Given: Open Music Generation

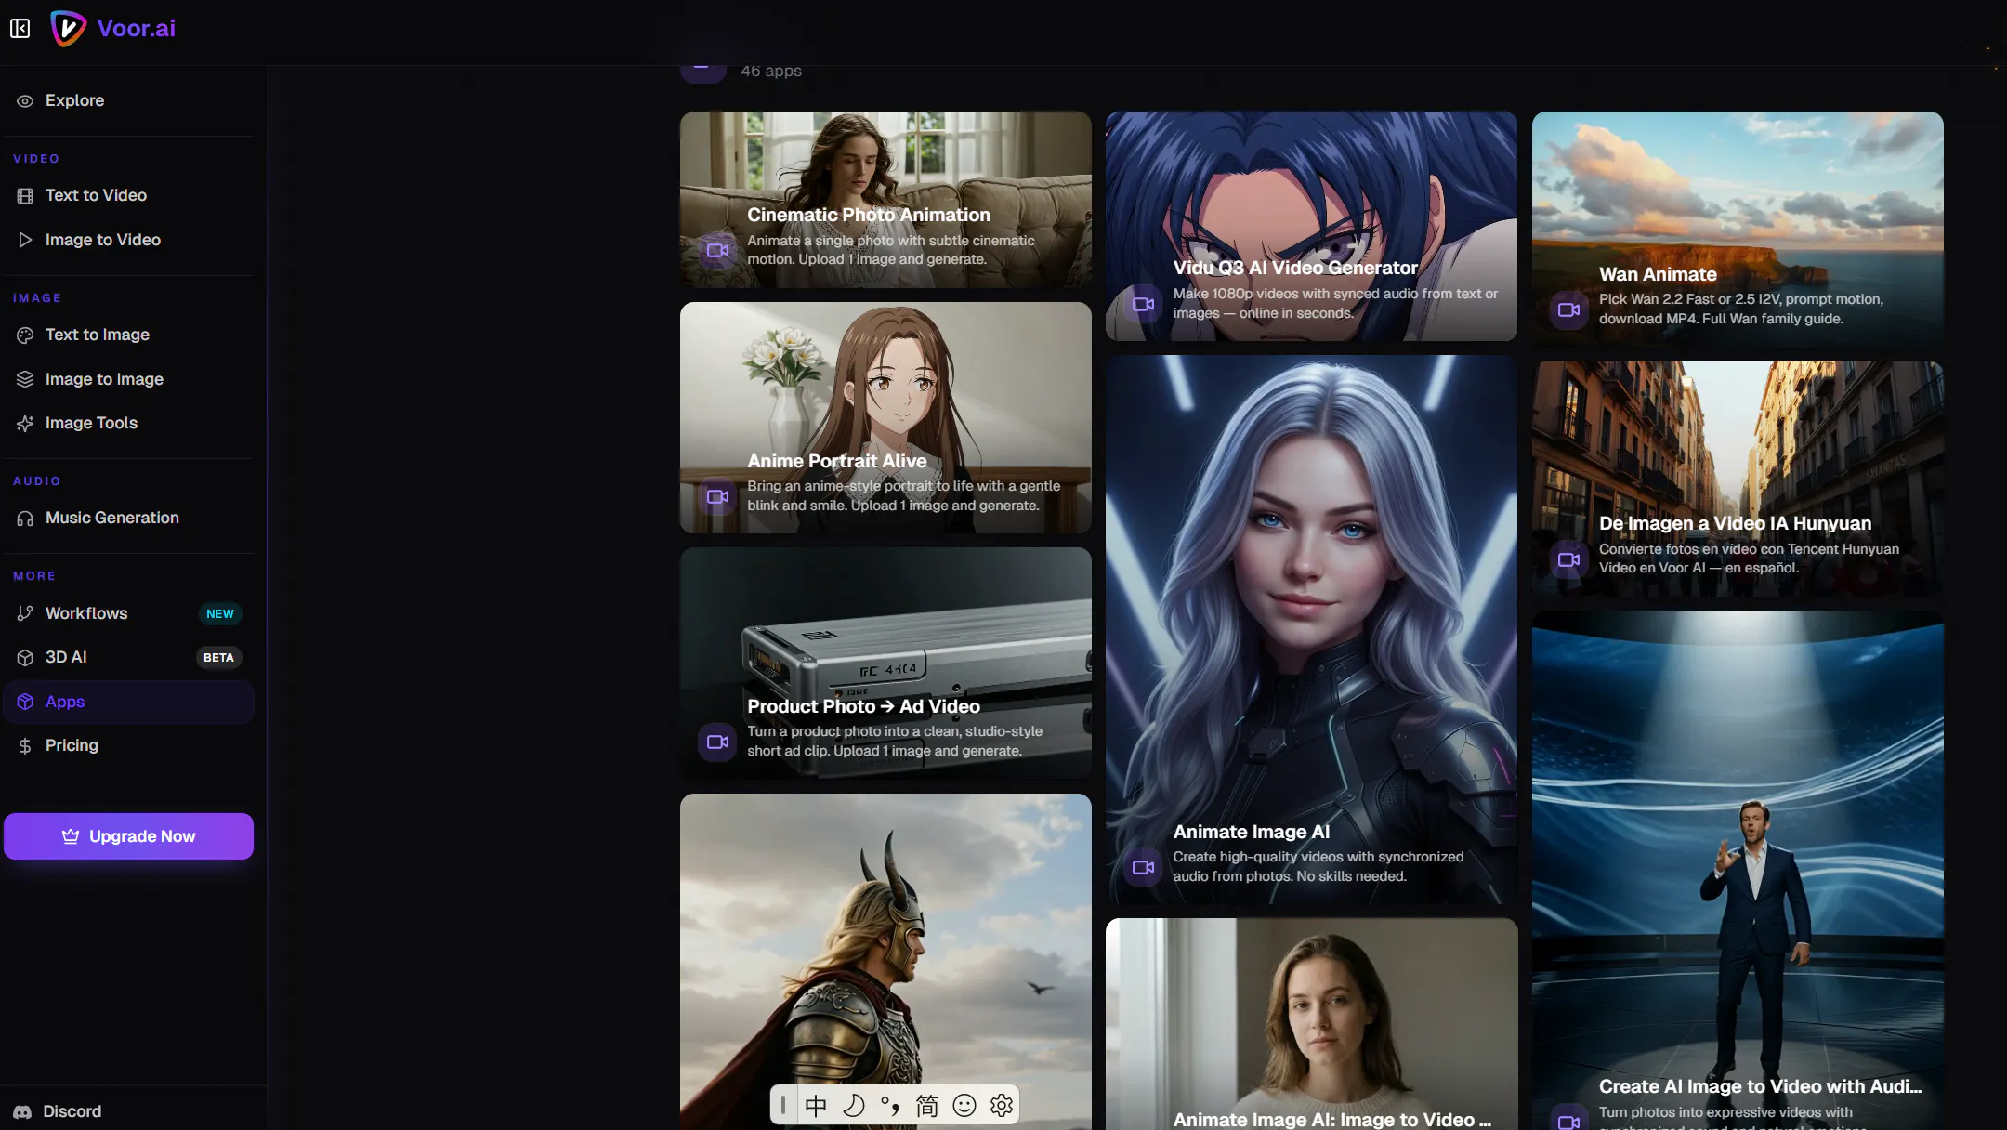Looking at the screenshot, I should click(x=128, y=518).
